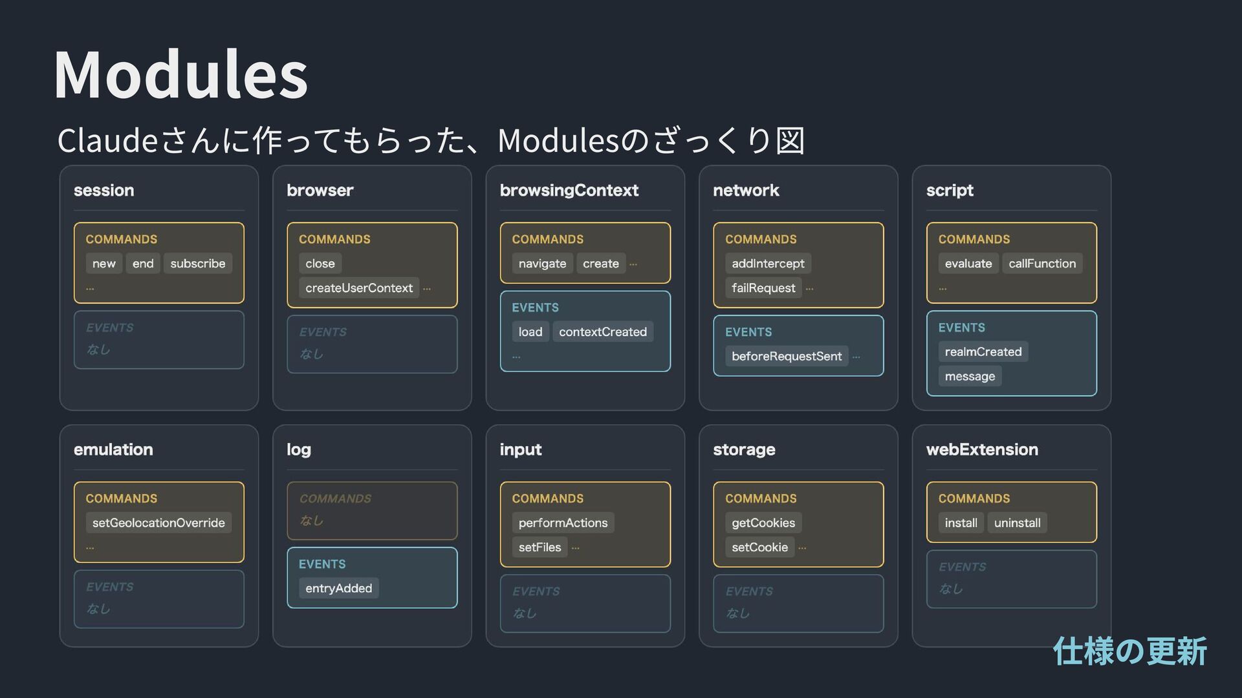Click the performActions chip under input

coord(563,523)
